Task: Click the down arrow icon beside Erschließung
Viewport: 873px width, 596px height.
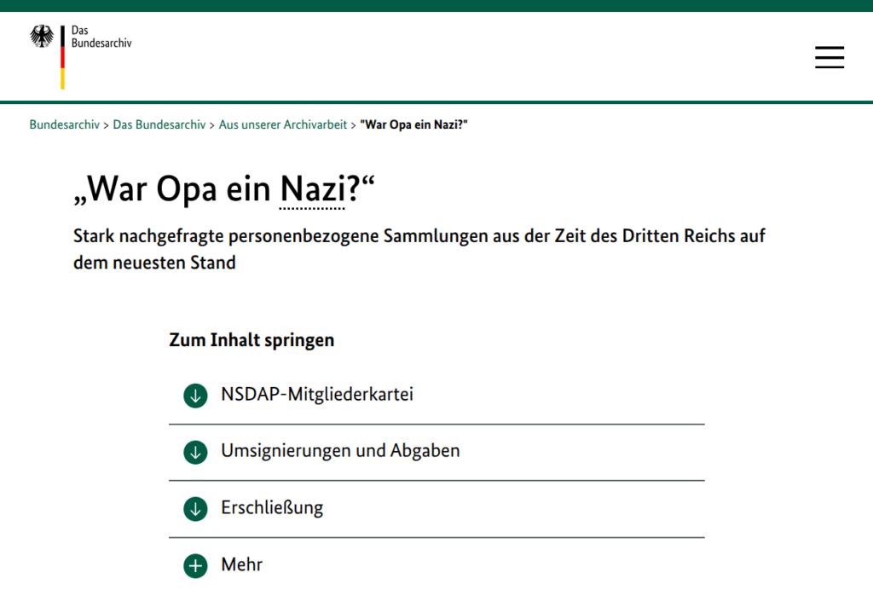Action: tap(195, 509)
